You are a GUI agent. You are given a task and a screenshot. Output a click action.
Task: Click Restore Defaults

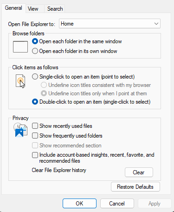pyautogui.click(x=135, y=187)
